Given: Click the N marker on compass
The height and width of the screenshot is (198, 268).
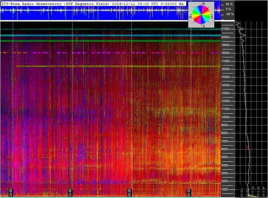Looking at the screenshot, I should tap(203, 4).
